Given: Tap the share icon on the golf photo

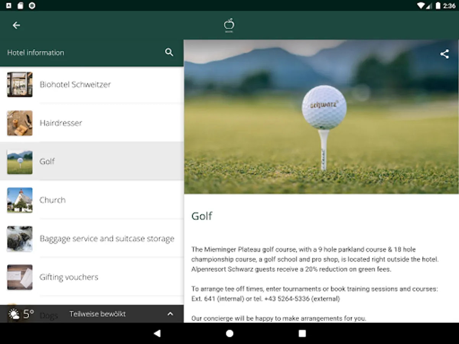Looking at the screenshot, I should (444, 54).
